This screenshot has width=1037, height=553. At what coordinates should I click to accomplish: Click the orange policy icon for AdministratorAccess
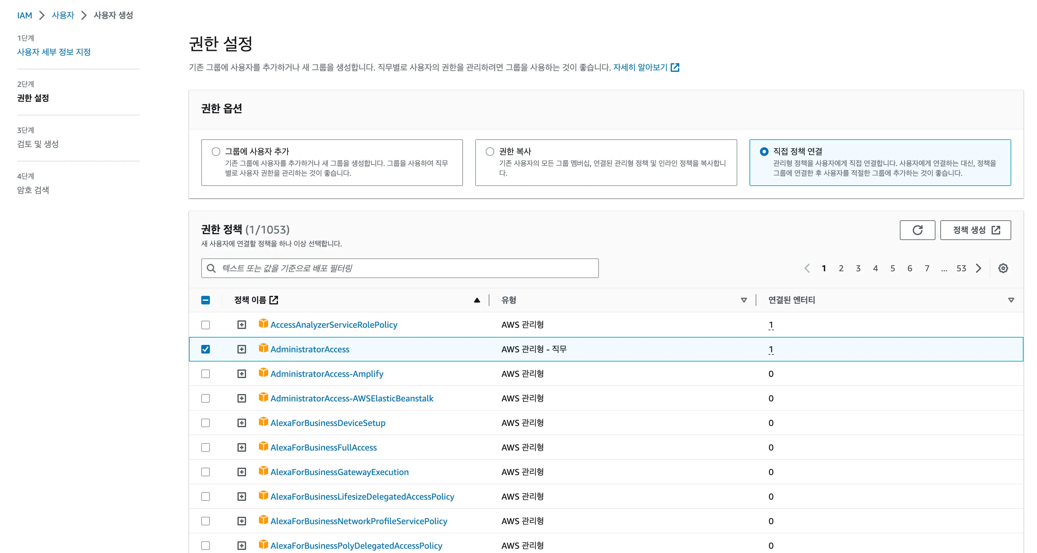click(x=263, y=348)
